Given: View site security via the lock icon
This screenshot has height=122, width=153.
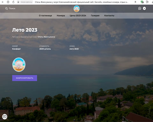Looking at the screenshot, I should click(x=18, y=2).
